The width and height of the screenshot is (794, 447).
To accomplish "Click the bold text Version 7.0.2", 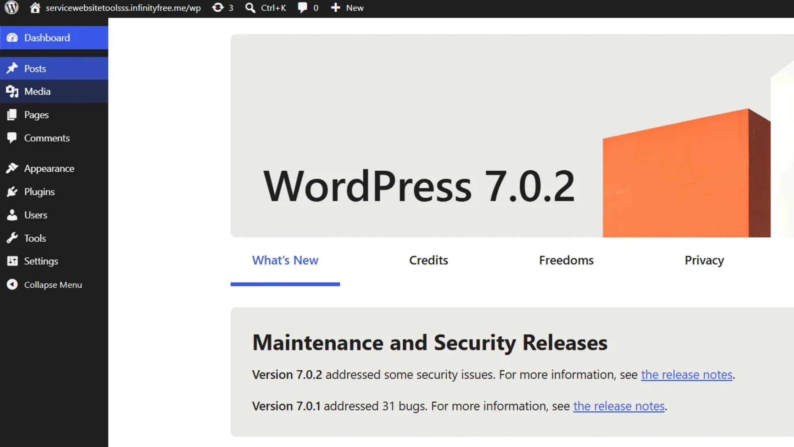I will [287, 375].
